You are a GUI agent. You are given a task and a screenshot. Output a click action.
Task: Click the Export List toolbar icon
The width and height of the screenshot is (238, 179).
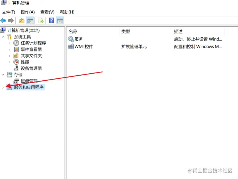[40, 21]
